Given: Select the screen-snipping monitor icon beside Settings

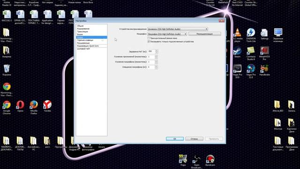Looking at the screenshot, I should (x=278, y=32).
